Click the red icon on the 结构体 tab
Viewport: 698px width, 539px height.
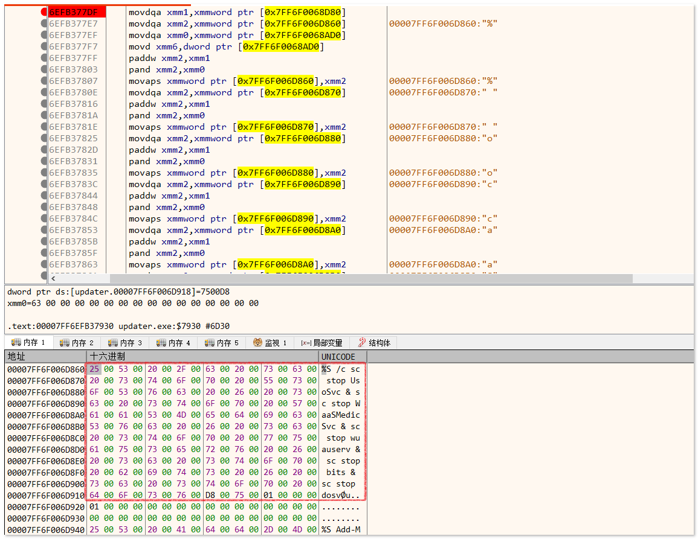click(x=361, y=343)
